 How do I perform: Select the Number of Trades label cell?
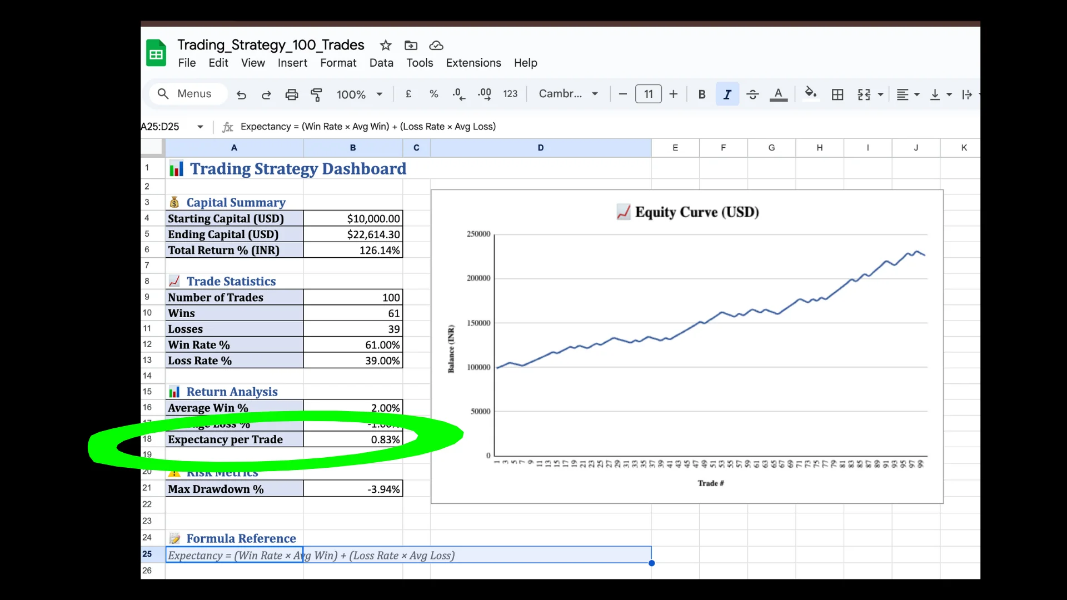tap(235, 297)
